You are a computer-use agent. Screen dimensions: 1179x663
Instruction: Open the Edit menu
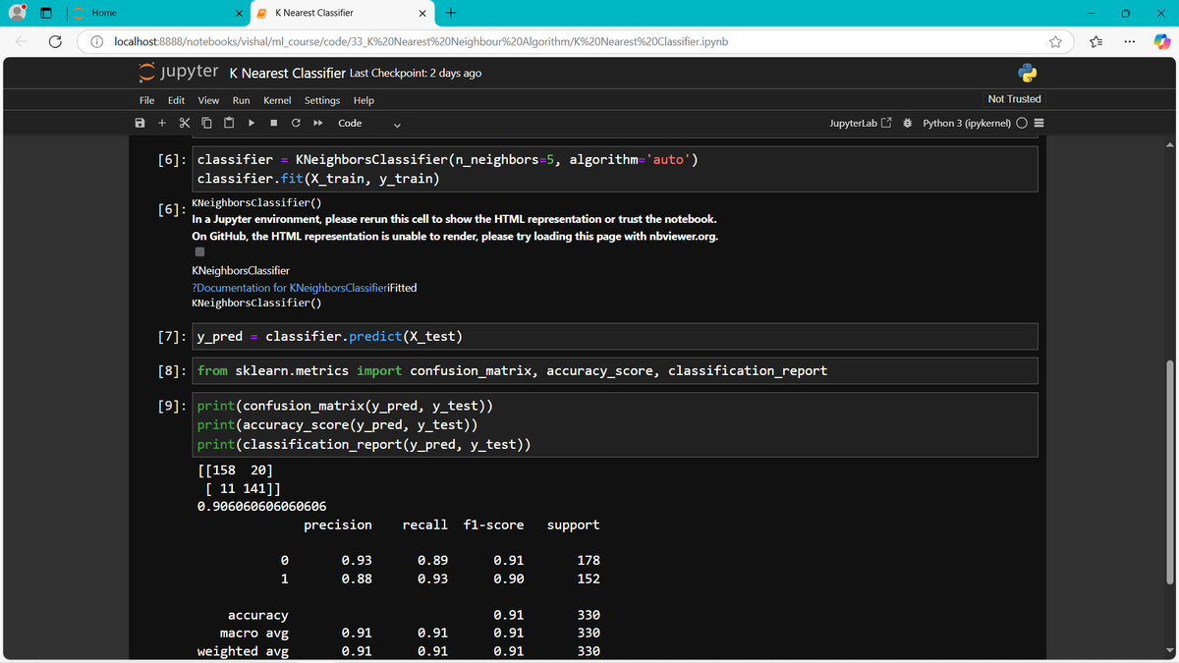tap(176, 100)
